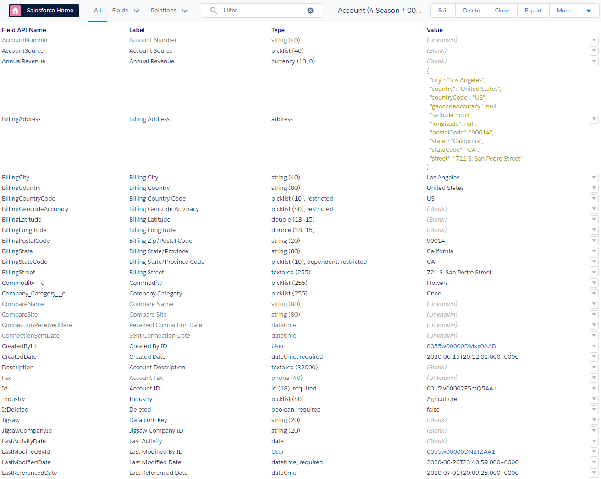Select the All tab

pos(98,11)
